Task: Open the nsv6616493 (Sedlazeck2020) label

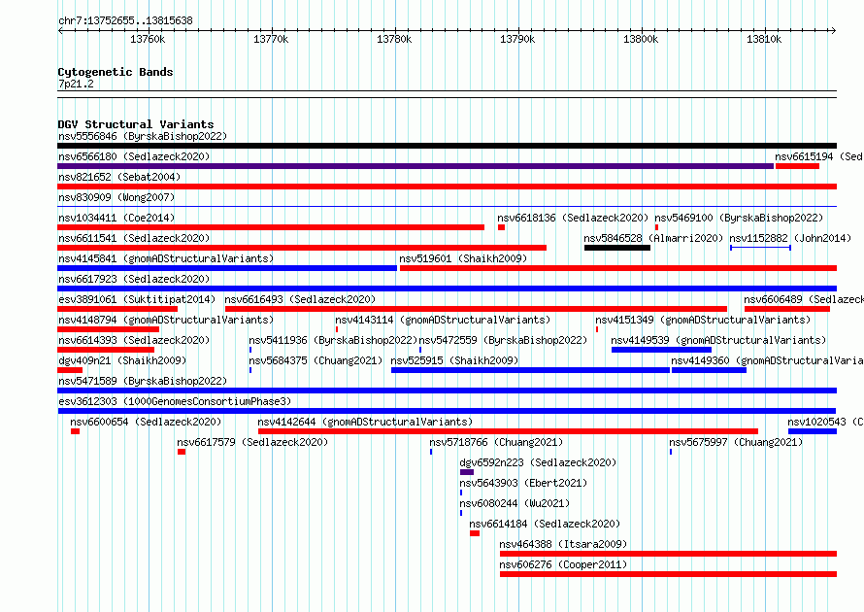Action: tap(300, 299)
